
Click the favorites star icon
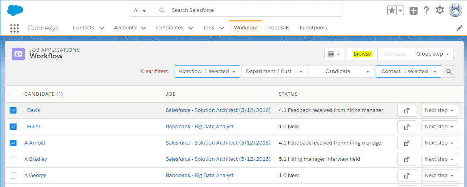click(x=392, y=10)
